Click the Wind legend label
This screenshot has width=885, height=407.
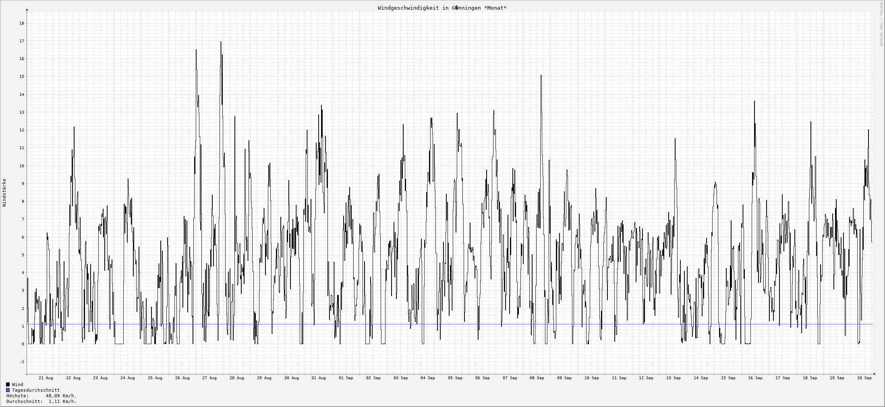point(18,384)
